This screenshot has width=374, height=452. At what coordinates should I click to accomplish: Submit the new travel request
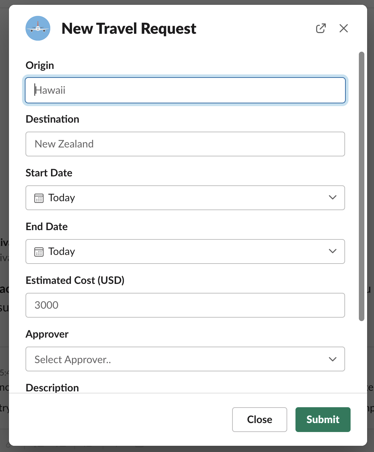[322, 420]
